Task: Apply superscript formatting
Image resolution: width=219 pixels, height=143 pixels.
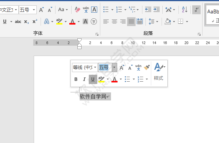Action: coord(35,21)
